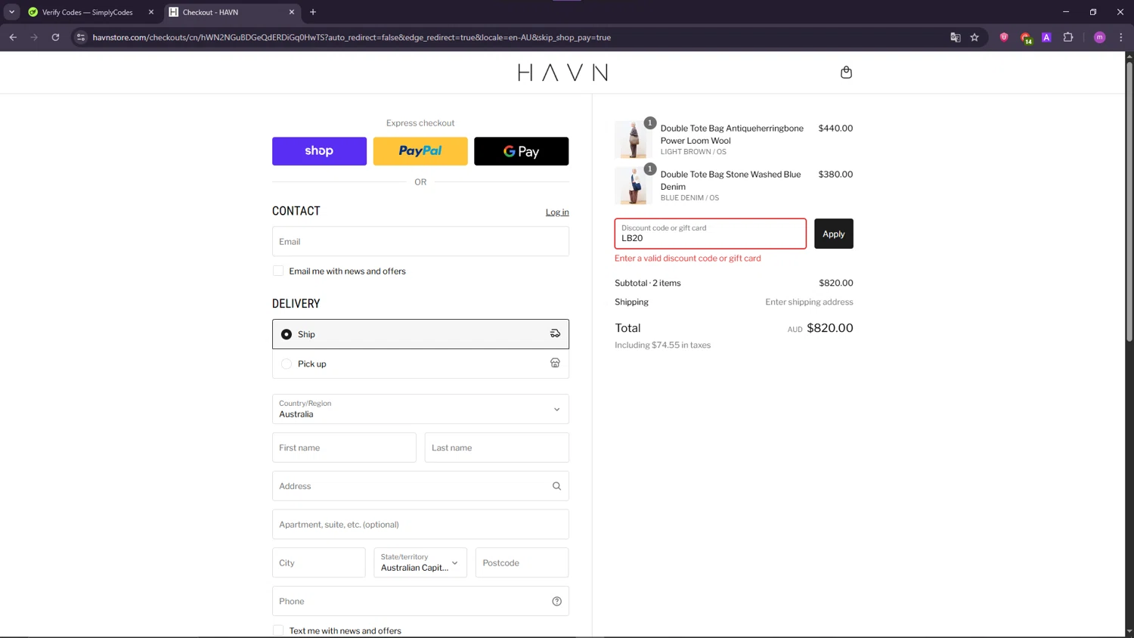Click the purple A extension icon
Viewport: 1134px width, 638px height.
click(1046, 37)
